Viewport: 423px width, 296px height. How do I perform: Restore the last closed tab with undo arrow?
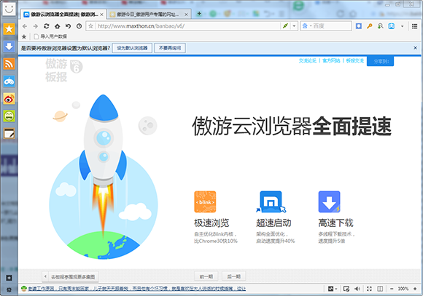click(x=68, y=26)
